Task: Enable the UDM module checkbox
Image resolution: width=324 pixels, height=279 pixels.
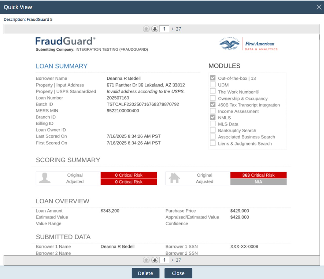Action: tap(213, 85)
